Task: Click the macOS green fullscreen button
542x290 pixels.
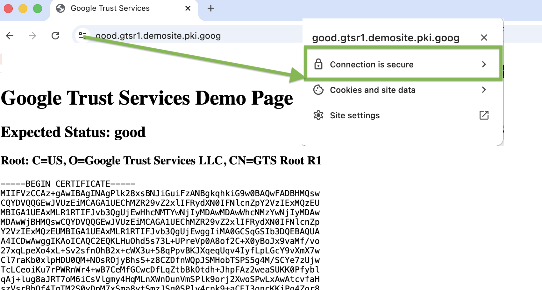Action: [38, 9]
